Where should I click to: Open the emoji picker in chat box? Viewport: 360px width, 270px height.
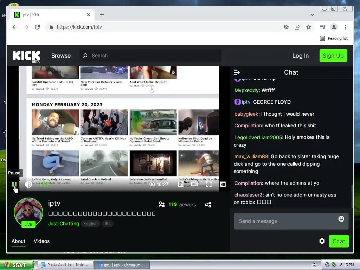(341, 219)
